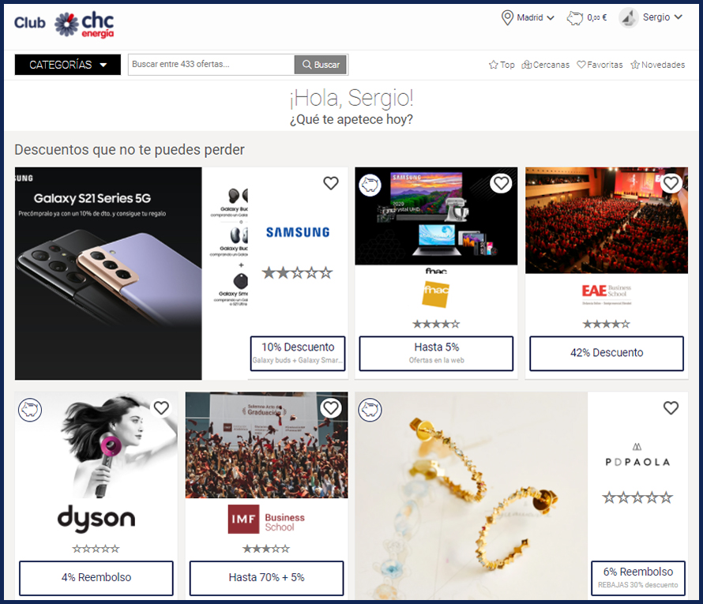The image size is (703, 604).
Task: Click the piggy bank badge on Fnac offer
Action: (370, 185)
